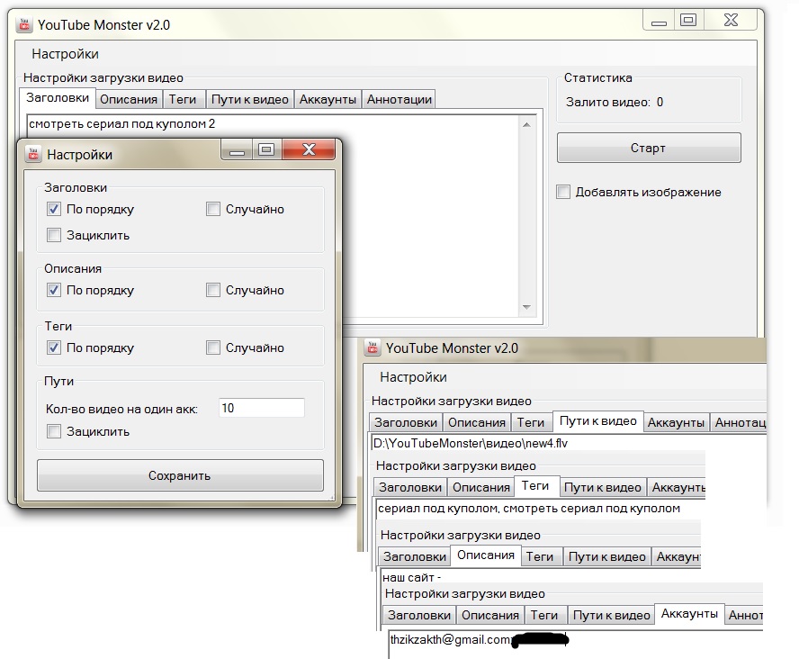Screen dimensions: 799x659
Task: Enable Случайно under Описания
Action: pyautogui.click(x=213, y=290)
